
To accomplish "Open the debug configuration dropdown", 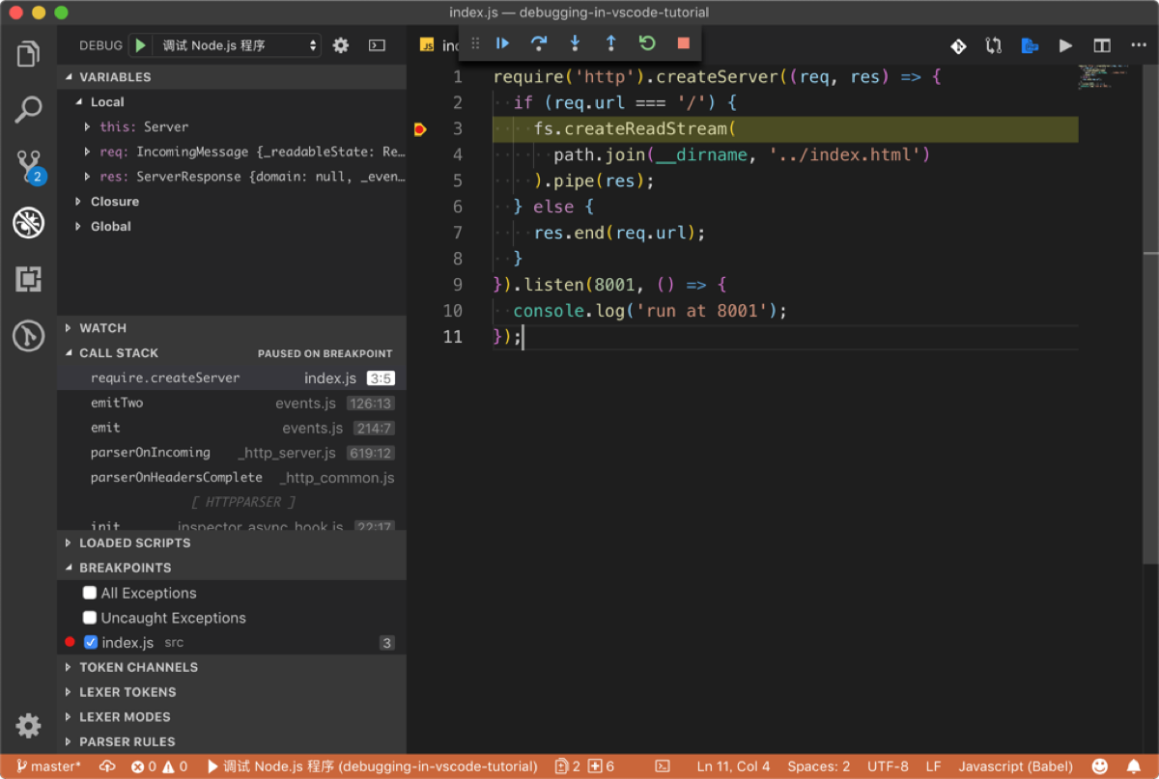I will (239, 45).
